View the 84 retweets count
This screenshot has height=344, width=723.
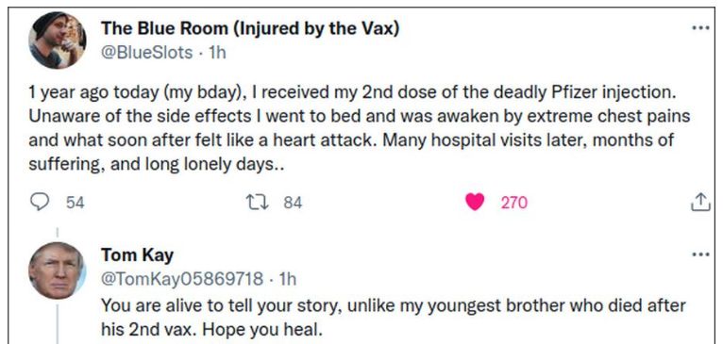[293, 203]
